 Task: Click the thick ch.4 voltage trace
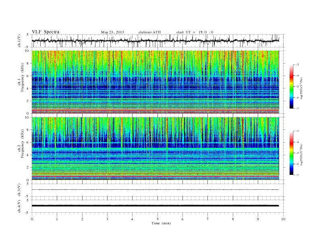point(155,206)
